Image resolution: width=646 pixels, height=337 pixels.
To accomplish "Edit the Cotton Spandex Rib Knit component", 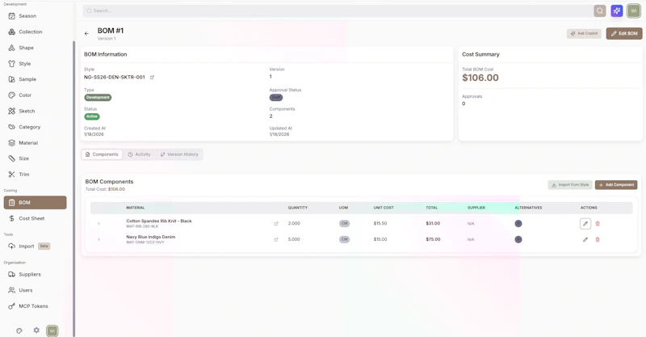I will (585, 224).
